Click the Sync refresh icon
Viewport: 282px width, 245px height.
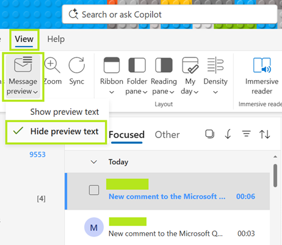(x=76, y=65)
